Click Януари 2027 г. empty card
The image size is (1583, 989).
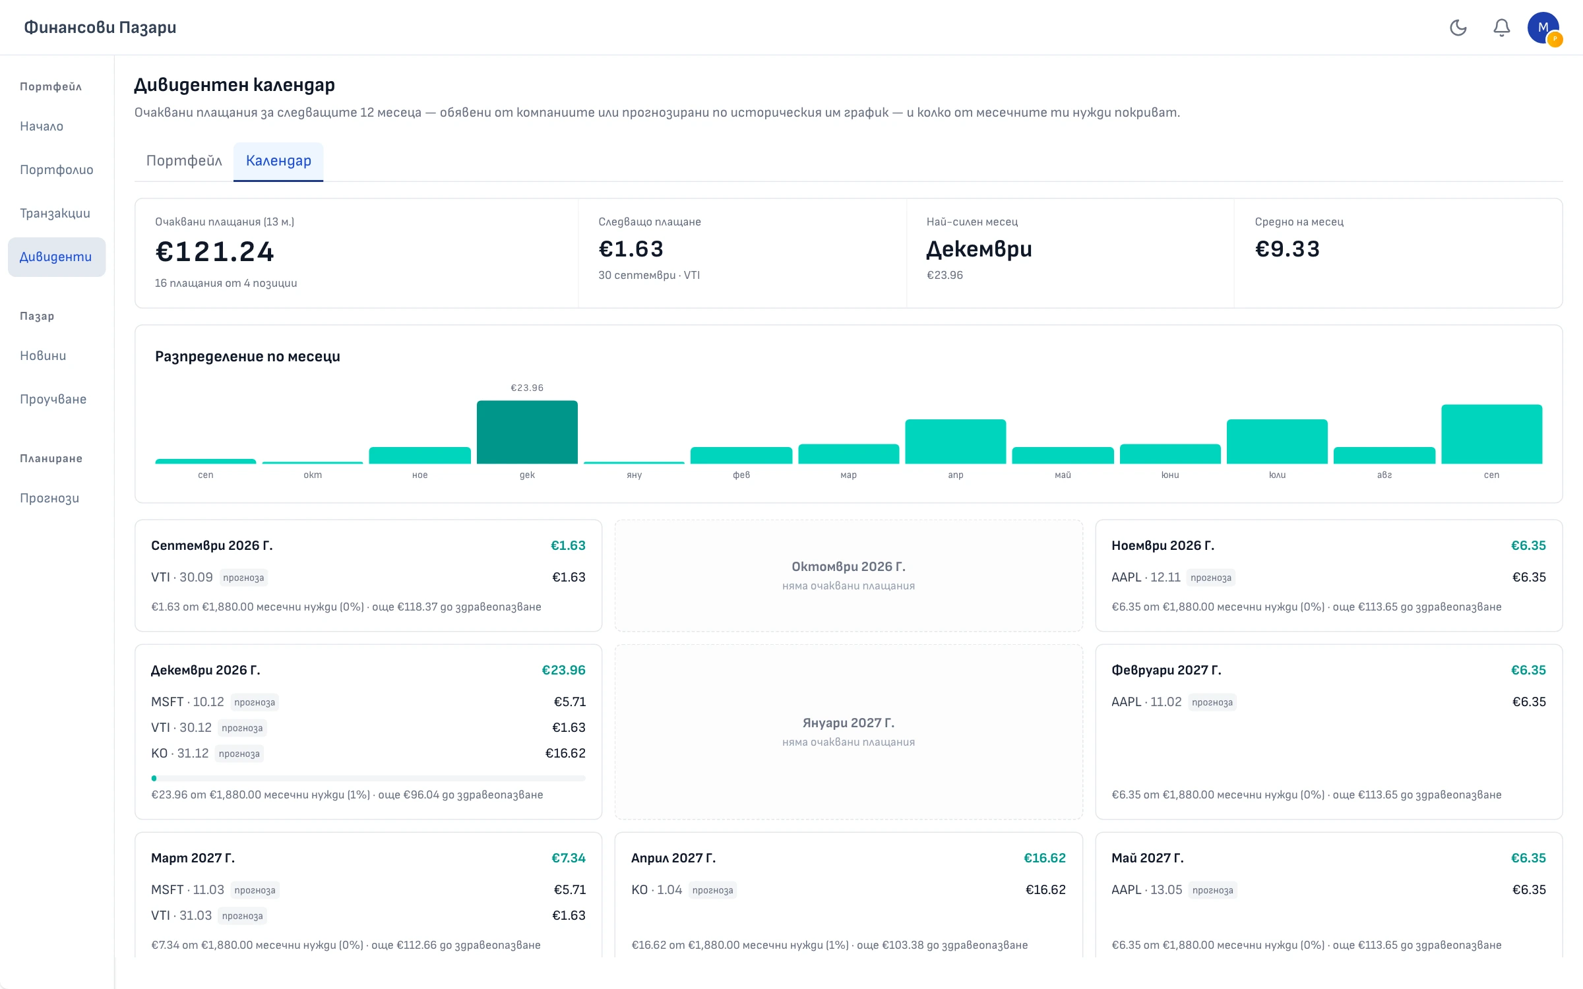click(848, 732)
